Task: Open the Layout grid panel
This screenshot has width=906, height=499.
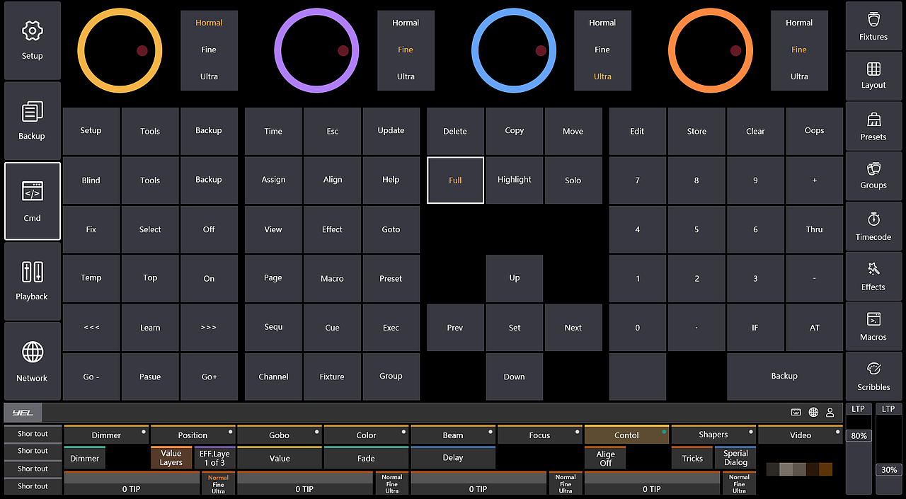Action: pos(873,76)
